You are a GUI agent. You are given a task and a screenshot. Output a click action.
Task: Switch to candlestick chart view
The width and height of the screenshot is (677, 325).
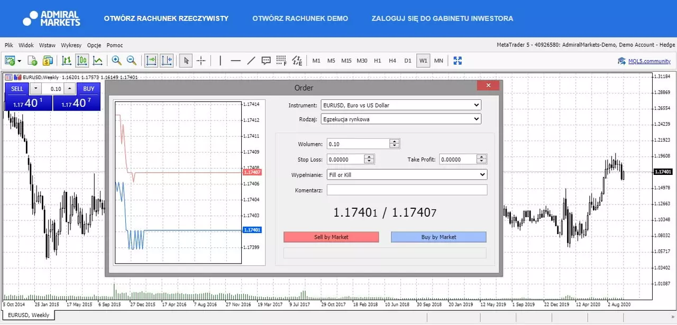tap(82, 61)
